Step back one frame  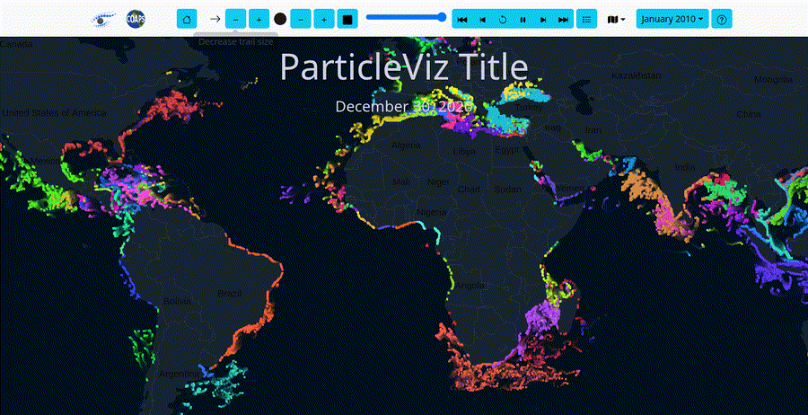(x=482, y=19)
